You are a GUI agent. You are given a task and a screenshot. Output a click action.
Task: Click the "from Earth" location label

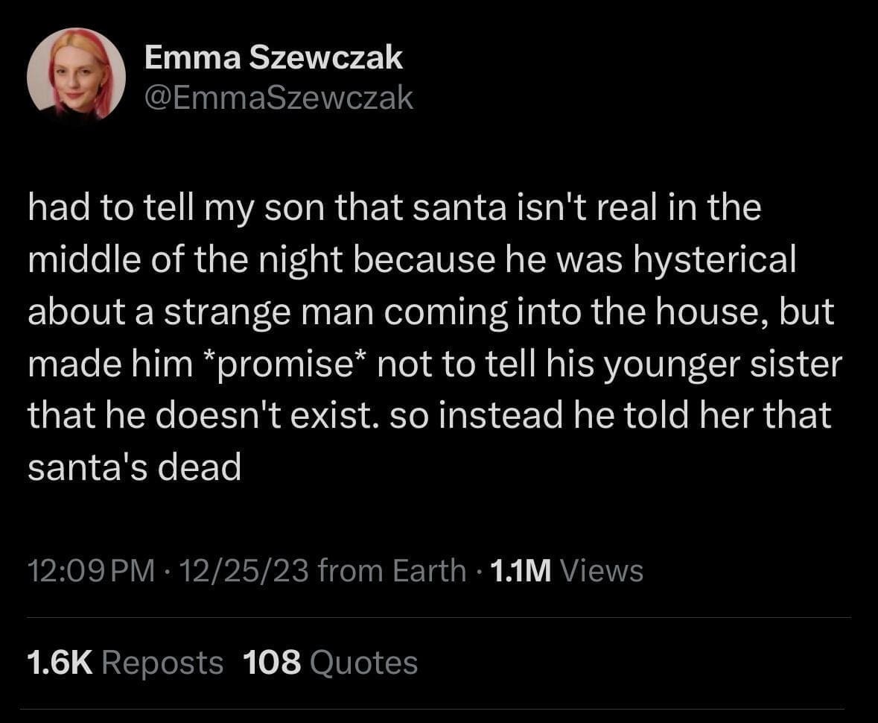click(392, 571)
